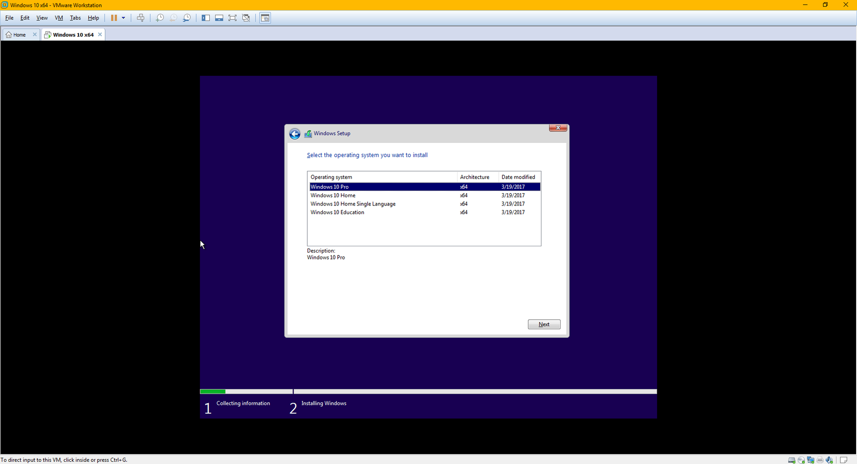Select Windows 10 Home in the list
The height and width of the screenshot is (464, 857).
tap(425, 195)
